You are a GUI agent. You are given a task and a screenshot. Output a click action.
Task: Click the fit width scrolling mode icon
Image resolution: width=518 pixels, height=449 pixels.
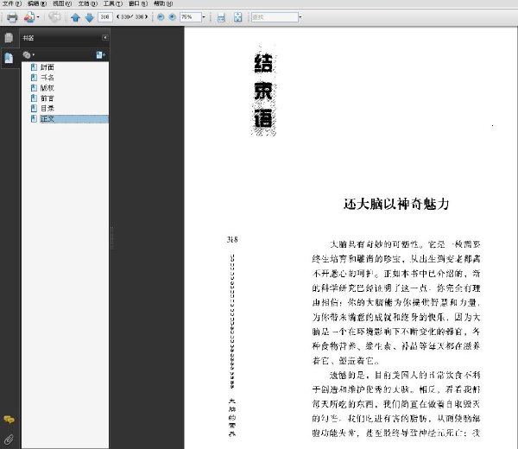pos(221,17)
